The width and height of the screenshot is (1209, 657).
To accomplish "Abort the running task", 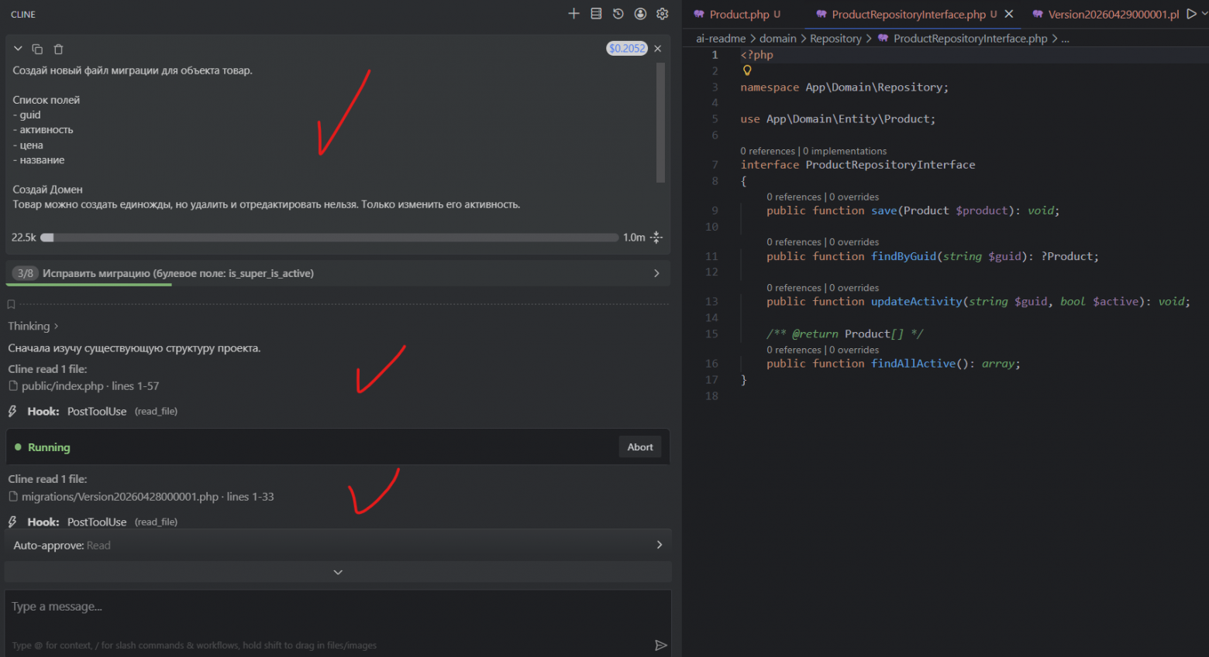I will click(x=639, y=447).
